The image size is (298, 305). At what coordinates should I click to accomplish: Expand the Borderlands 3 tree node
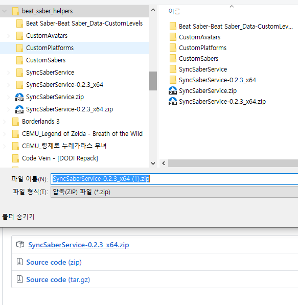pyautogui.click(x=4, y=122)
